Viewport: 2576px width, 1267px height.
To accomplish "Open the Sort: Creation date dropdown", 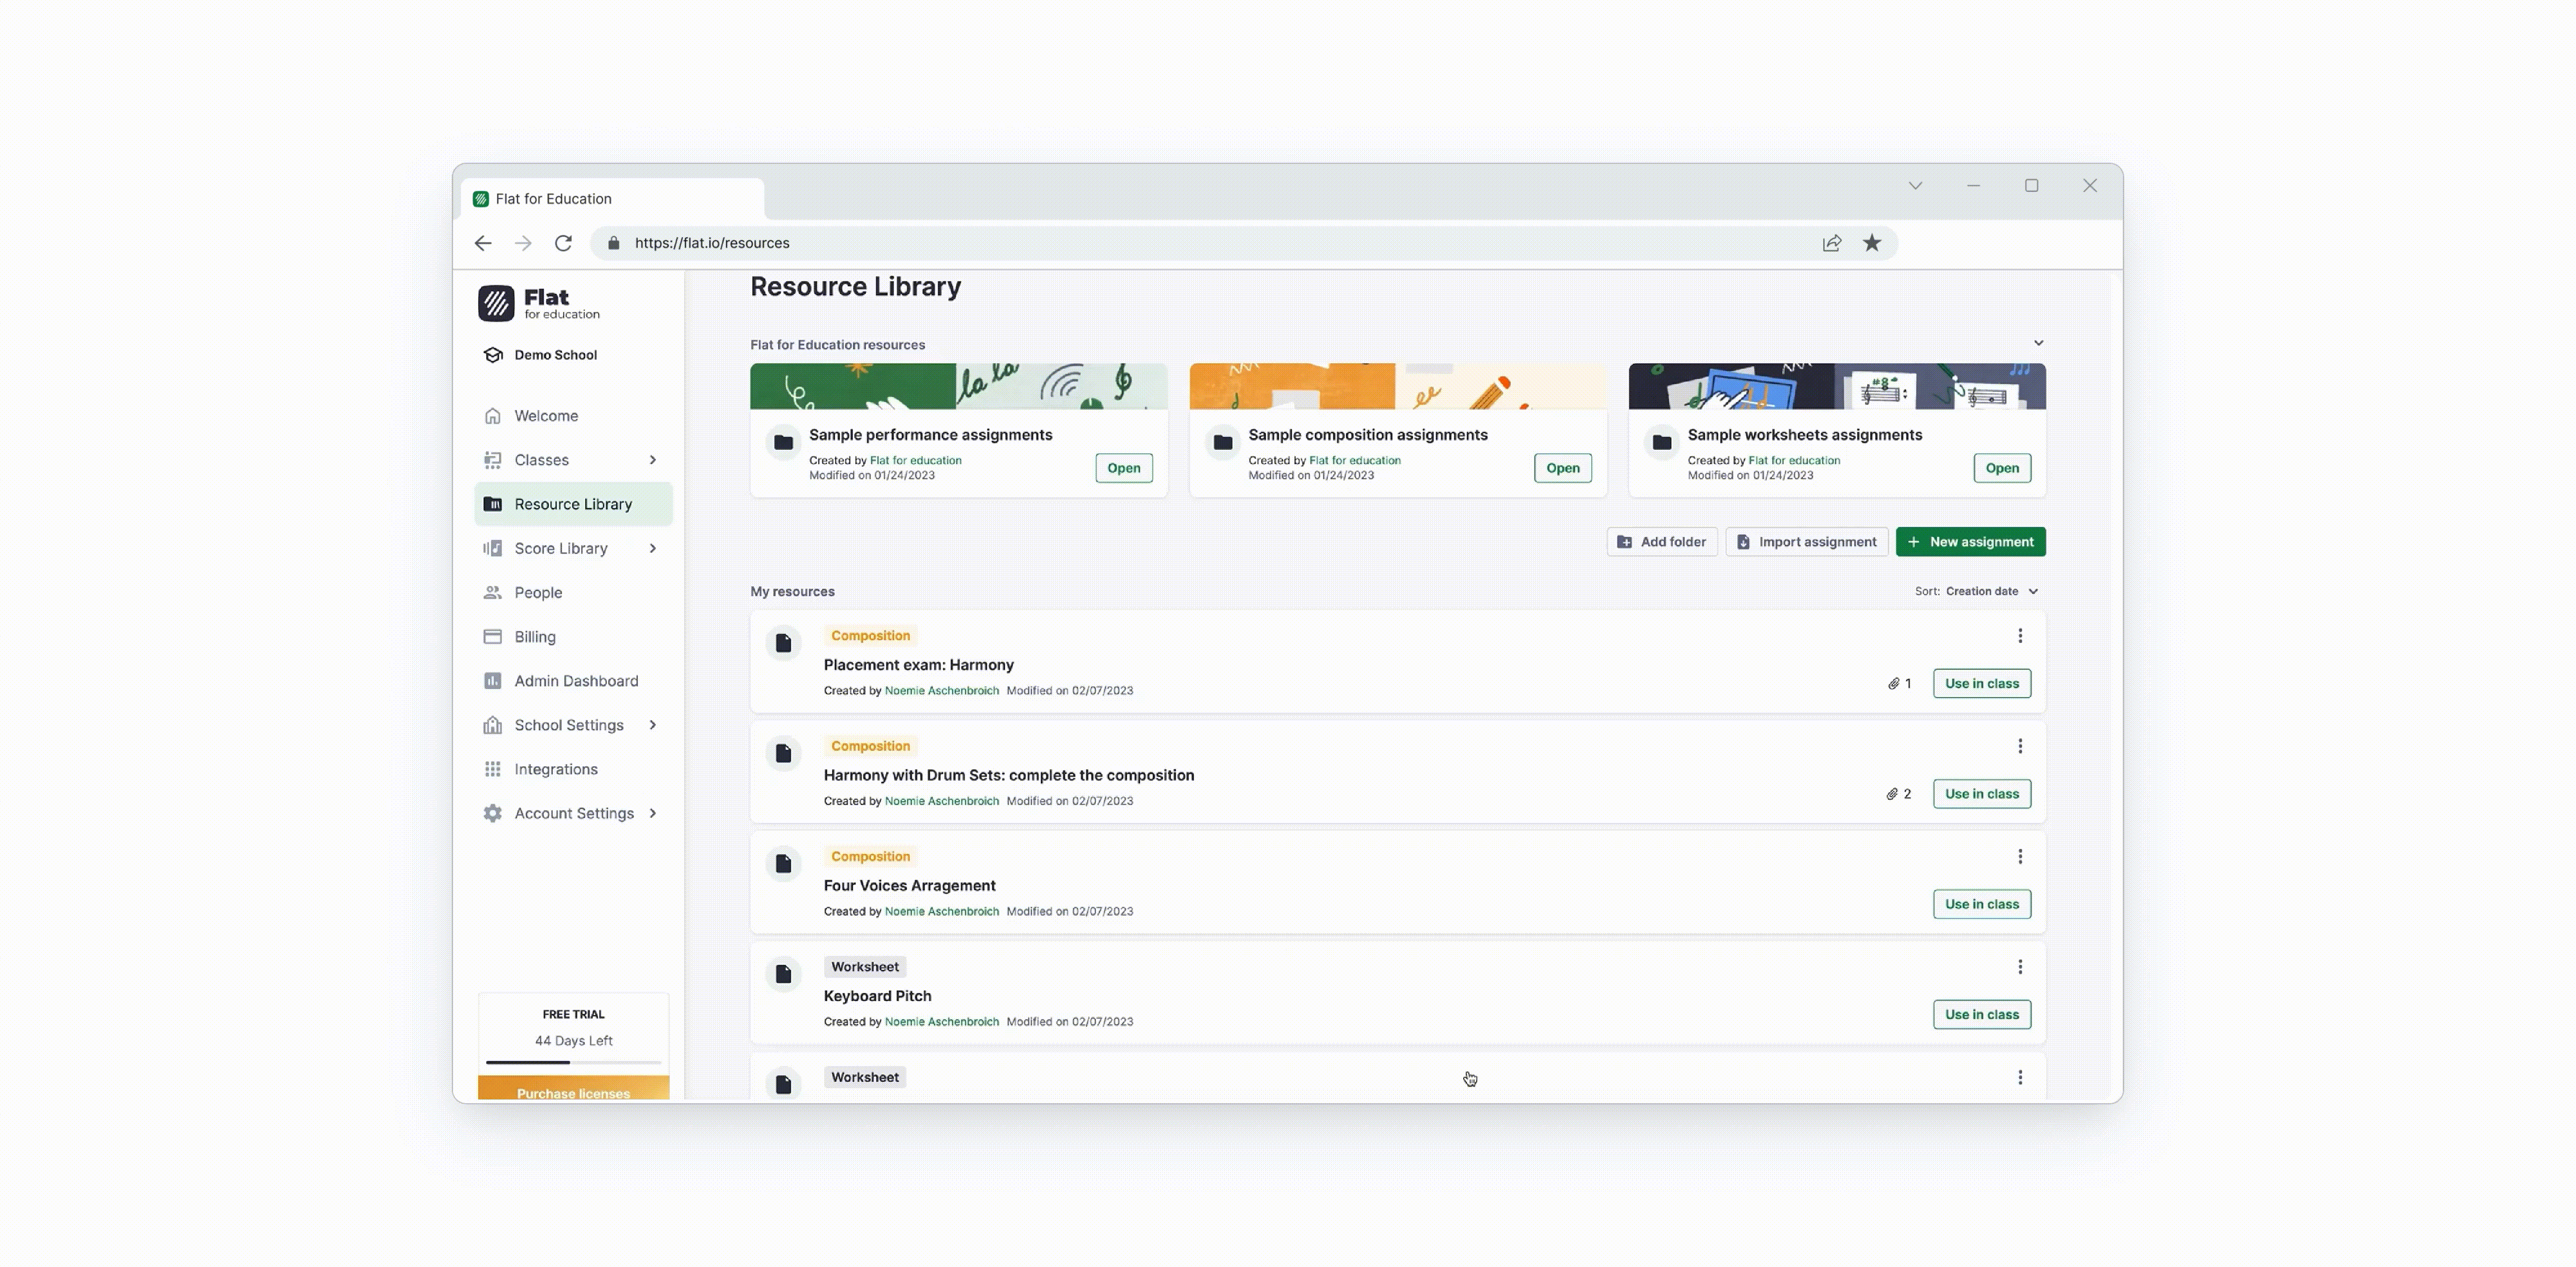I will [x=1977, y=591].
